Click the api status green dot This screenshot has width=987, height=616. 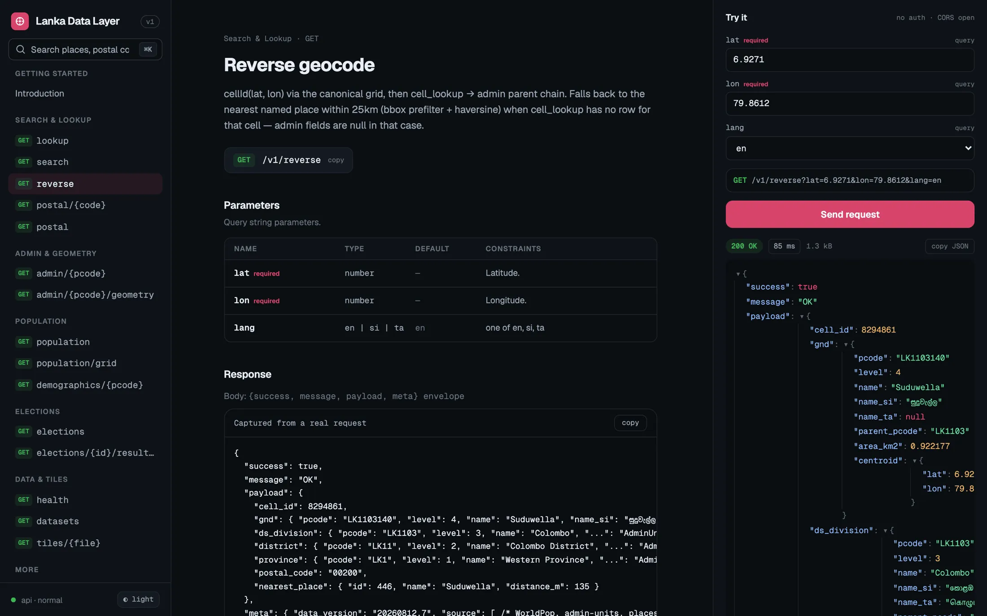point(13,600)
